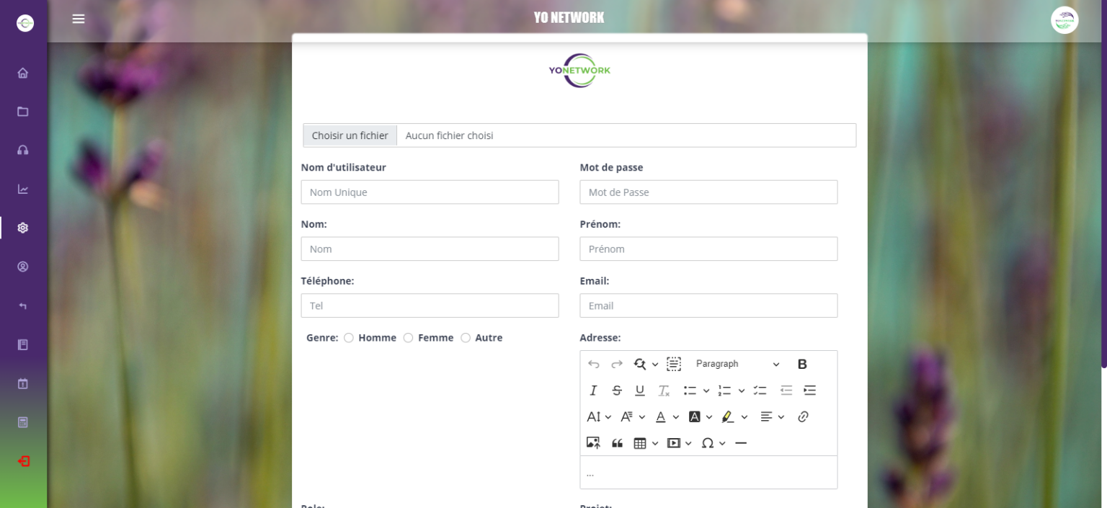Open the user profile avatar at top right
Image resolution: width=1107 pixels, height=508 pixels.
click(1064, 20)
